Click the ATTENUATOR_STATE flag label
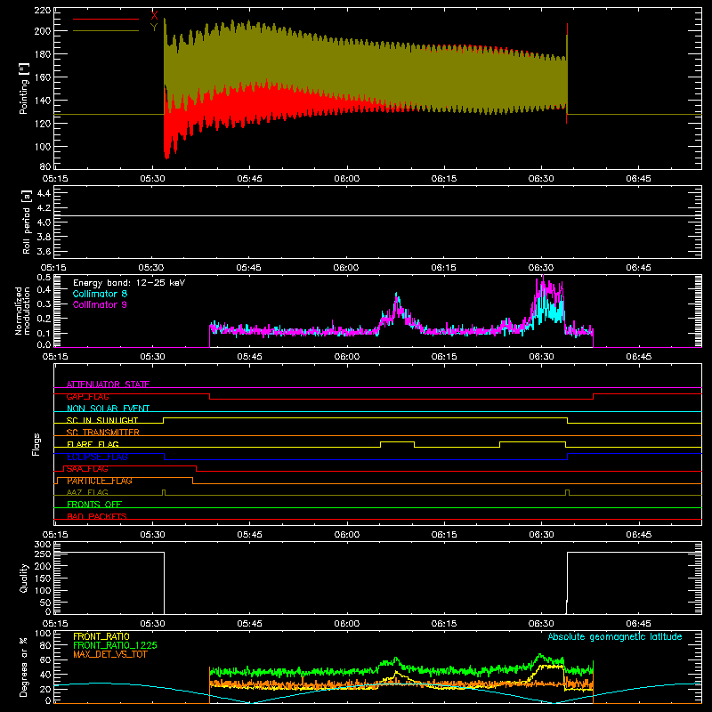This screenshot has height=712, width=712. pos(108,384)
